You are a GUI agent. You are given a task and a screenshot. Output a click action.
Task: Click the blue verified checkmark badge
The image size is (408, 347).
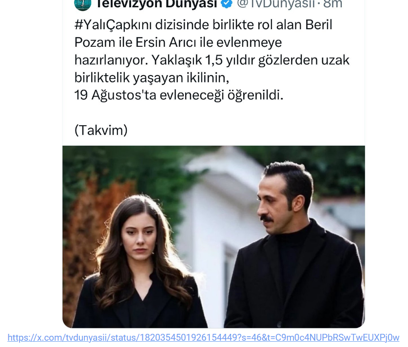[227, 3]
